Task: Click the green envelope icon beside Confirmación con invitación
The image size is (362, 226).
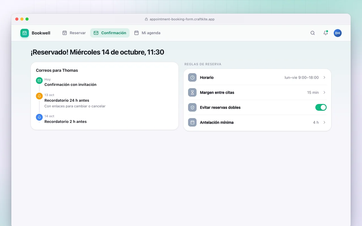Action: click(x=39, y=81)
